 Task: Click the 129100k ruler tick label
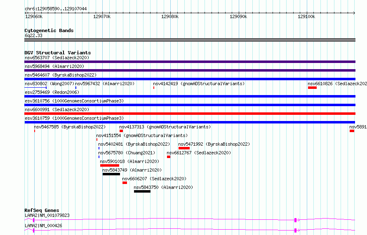point(306,16)
